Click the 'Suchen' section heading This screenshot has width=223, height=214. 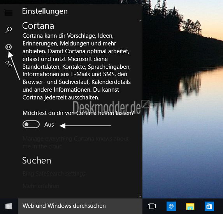tap(37, 160)
